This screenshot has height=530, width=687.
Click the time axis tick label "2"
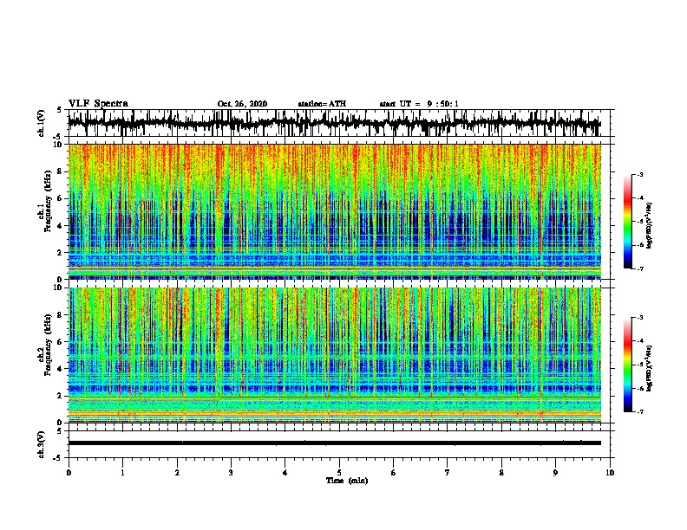point(177,472)
